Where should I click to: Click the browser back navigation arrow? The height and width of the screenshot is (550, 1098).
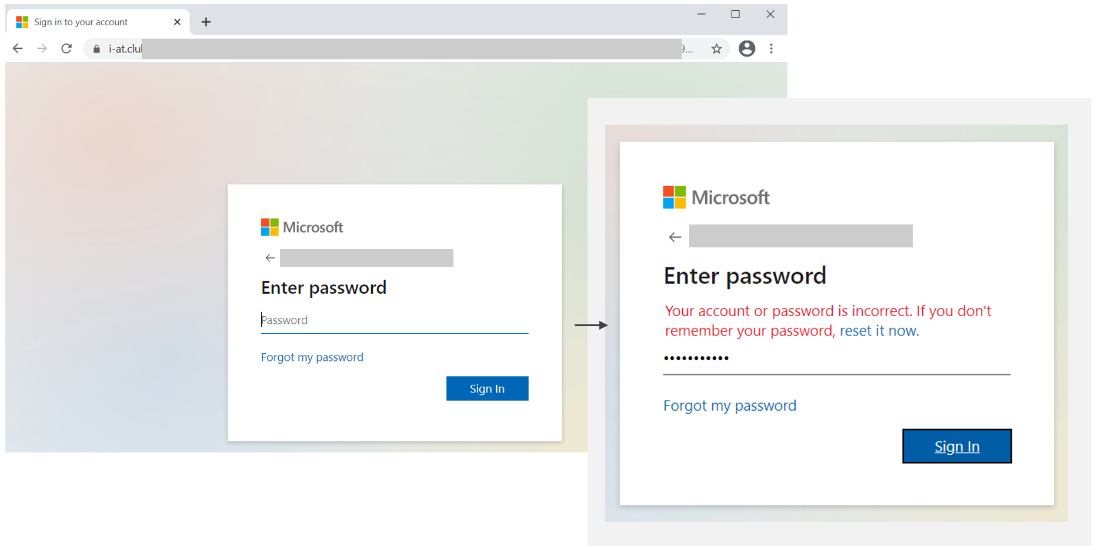(17, 48)
